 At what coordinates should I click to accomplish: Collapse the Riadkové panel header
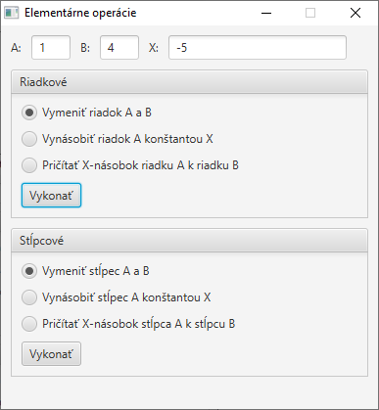coord(189,82)
